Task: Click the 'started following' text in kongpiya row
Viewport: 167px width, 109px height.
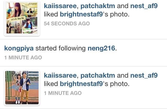Action: [x=61, y=49]
